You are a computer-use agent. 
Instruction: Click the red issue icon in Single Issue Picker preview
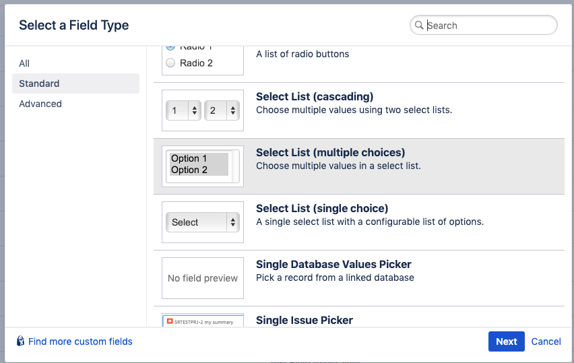(170, 321)
